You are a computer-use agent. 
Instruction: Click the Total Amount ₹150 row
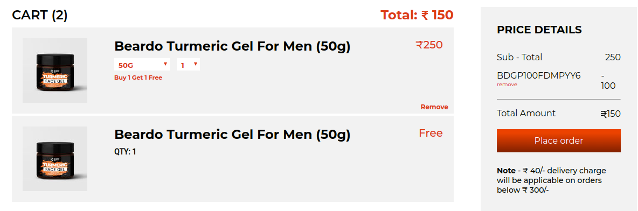(559, 114)
